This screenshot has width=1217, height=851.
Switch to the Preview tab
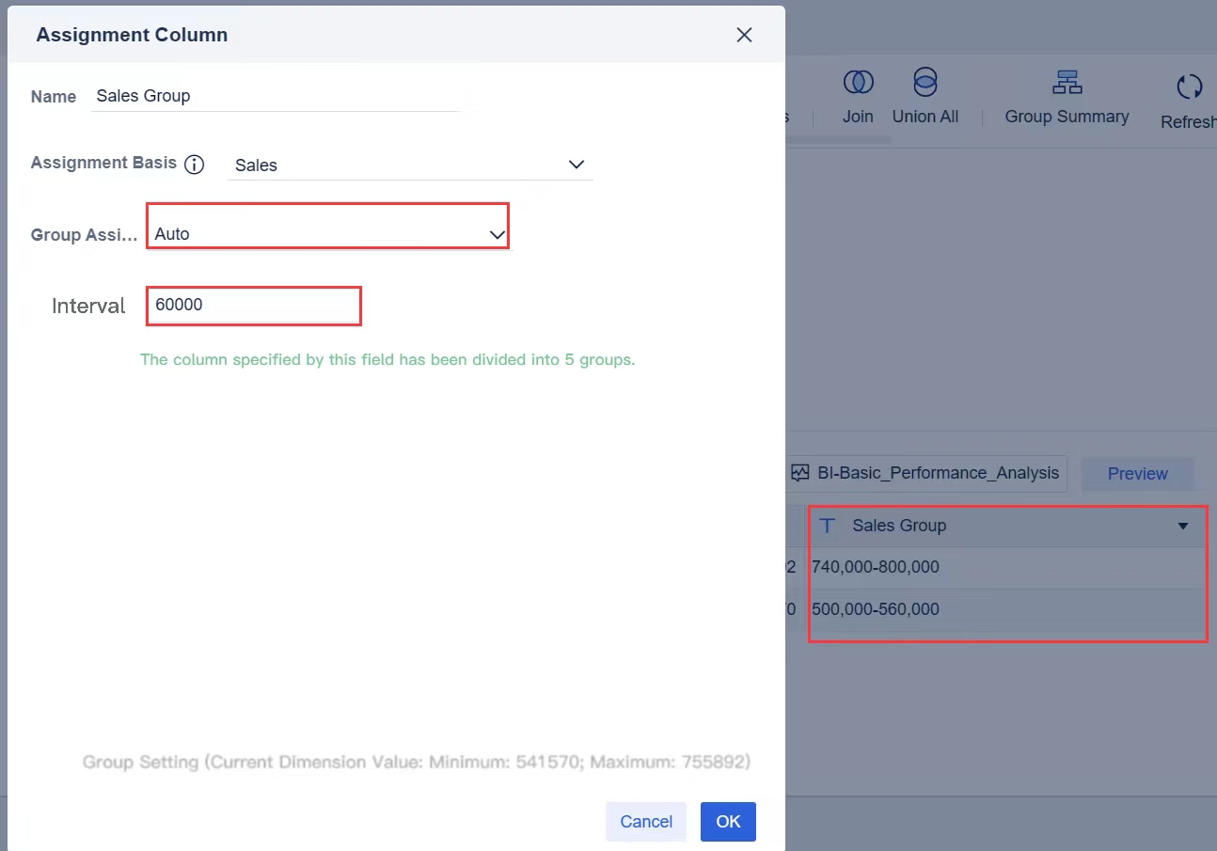pos(1137,473)
